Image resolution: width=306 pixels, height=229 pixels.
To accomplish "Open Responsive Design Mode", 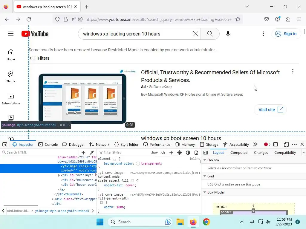I will point(286,145).
